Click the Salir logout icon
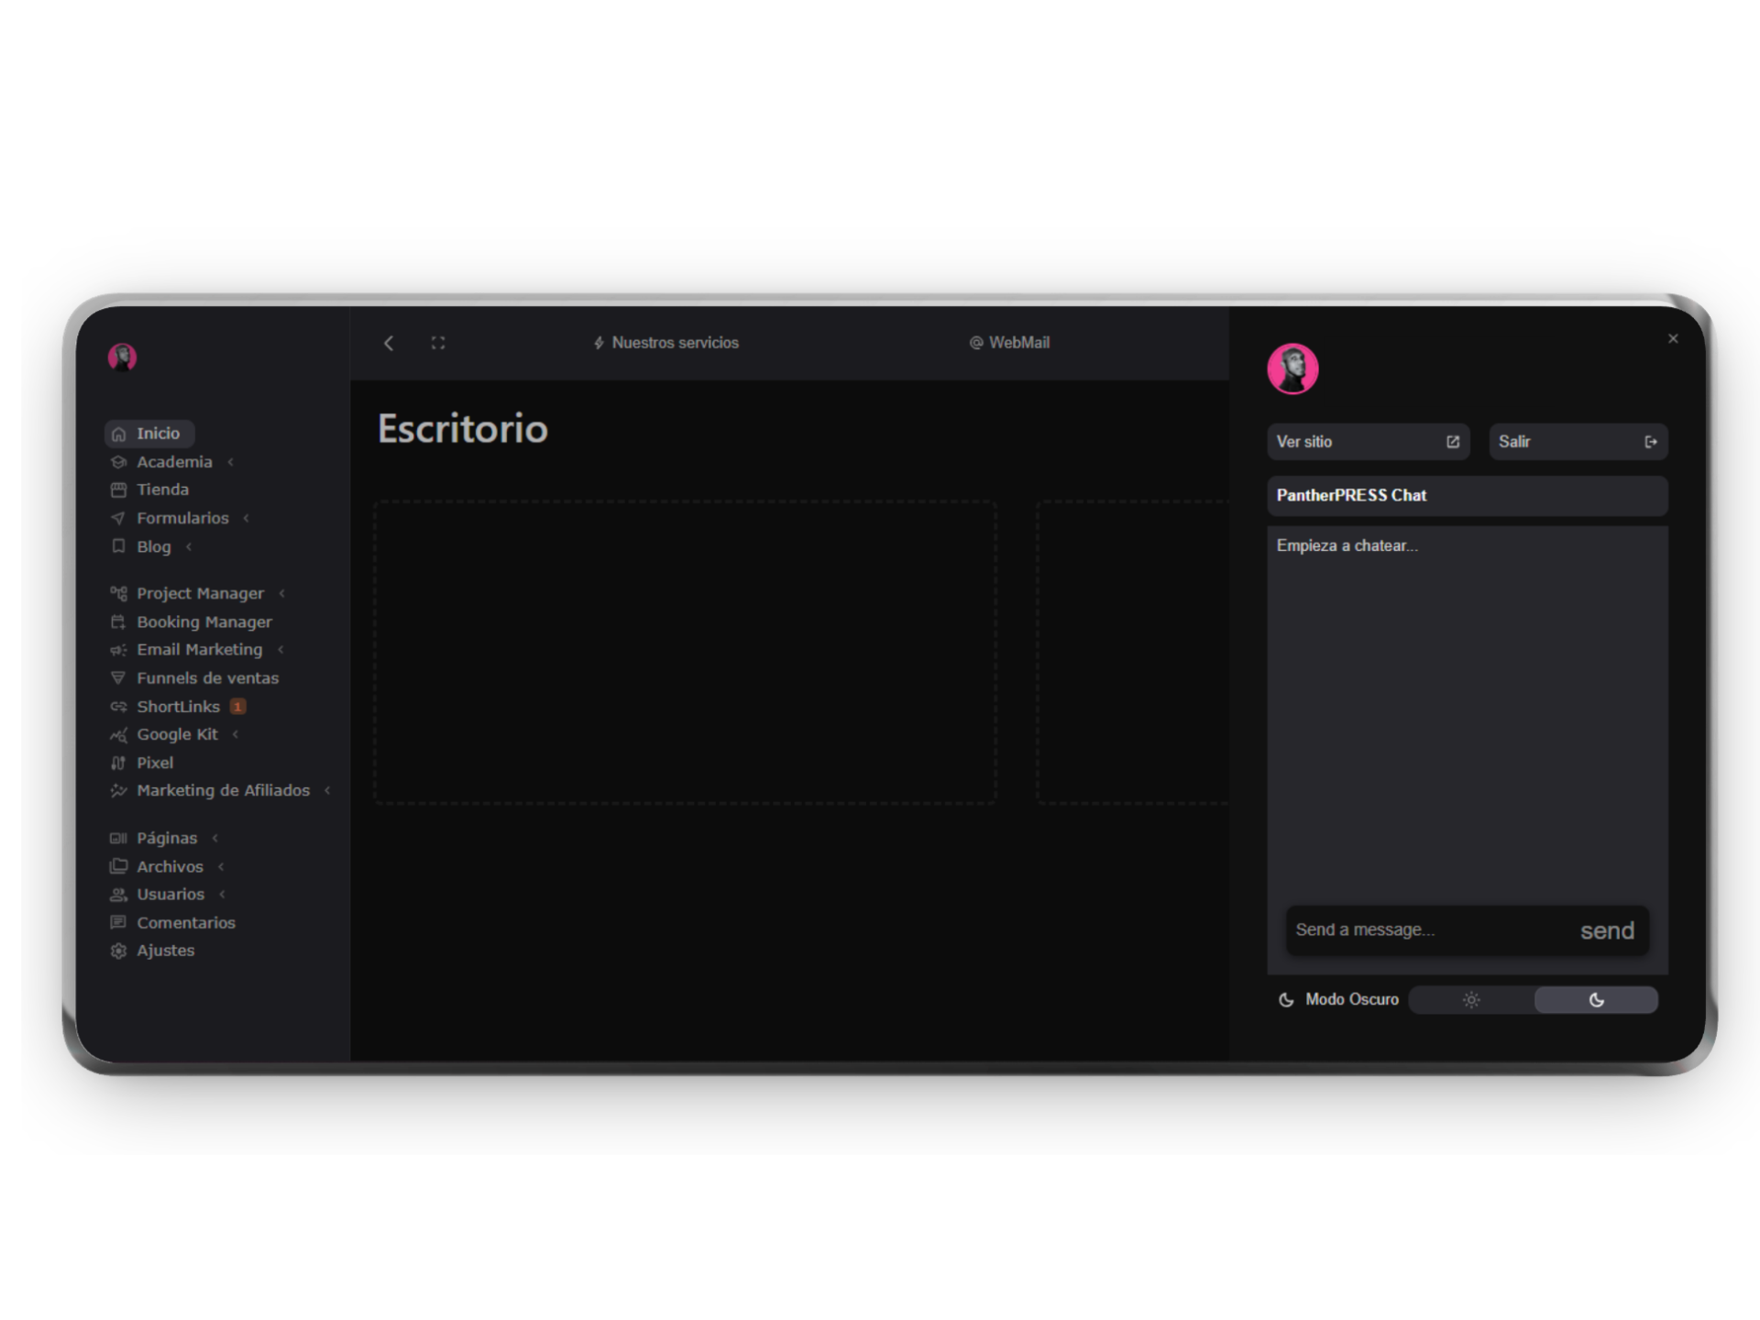Image resolution: width=1760 pixels, height=1320 pixels. pos(1651,442)
